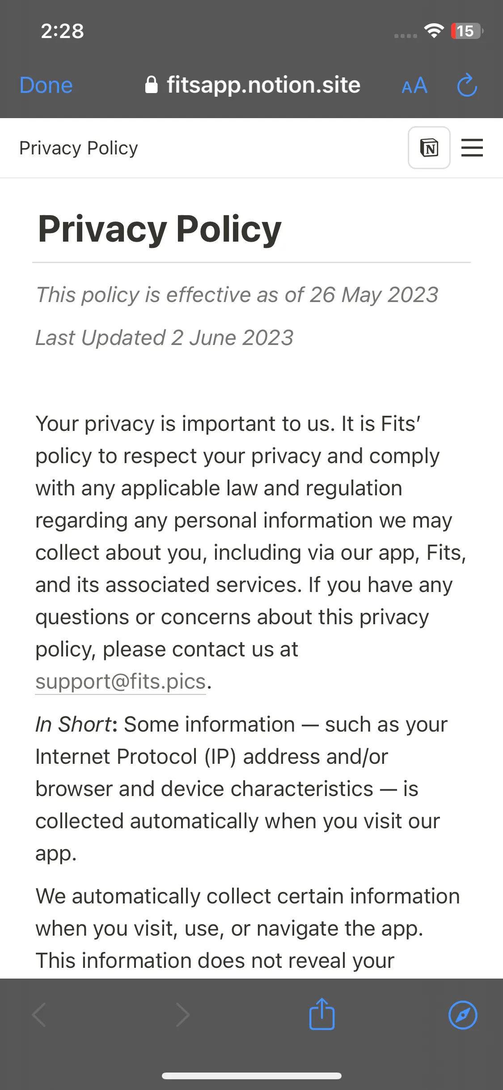The height and width of the screenshot is (1090, 503).
Task: Tap the In Short italic paragraph label
Action: coord(73,724)
